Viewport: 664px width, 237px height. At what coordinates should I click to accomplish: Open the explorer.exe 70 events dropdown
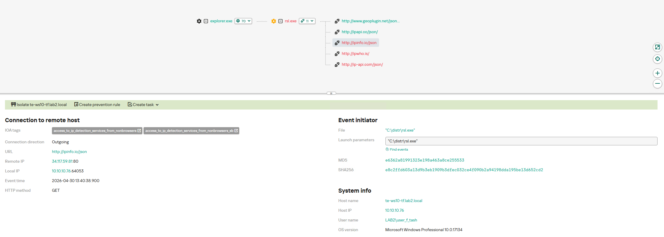(243, 21)
